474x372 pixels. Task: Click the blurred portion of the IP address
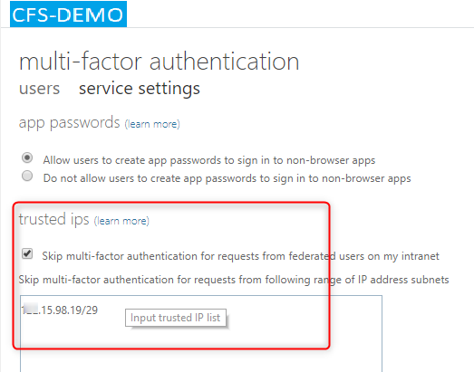(x=31, y=310)
